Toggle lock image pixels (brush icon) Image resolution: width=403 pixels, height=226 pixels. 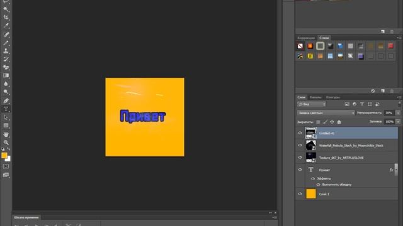click(x=325, y=122)
